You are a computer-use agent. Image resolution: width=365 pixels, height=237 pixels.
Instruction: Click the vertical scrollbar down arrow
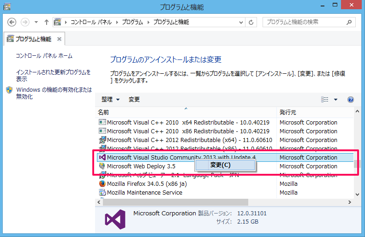coord(357,195)
